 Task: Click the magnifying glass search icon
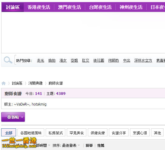[x=8, y=60]
